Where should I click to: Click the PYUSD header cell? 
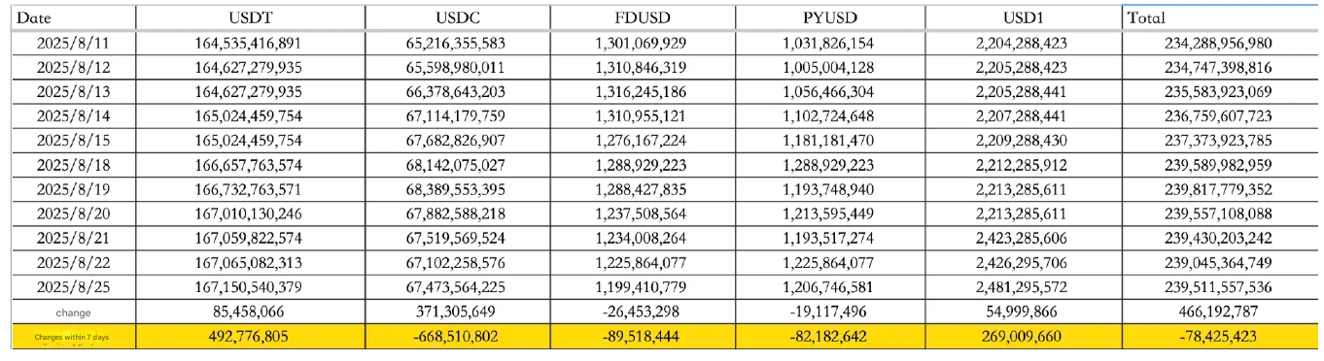(830, 18)
